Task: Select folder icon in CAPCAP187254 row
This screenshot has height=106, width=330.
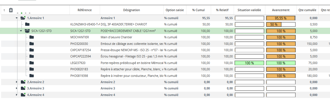Action: click(x=31, y=50)
